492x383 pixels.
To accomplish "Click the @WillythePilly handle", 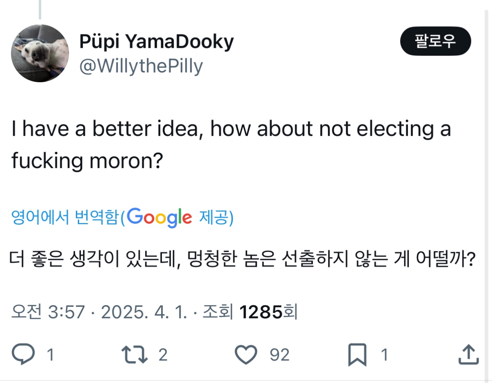I will [x=141, y=66].
